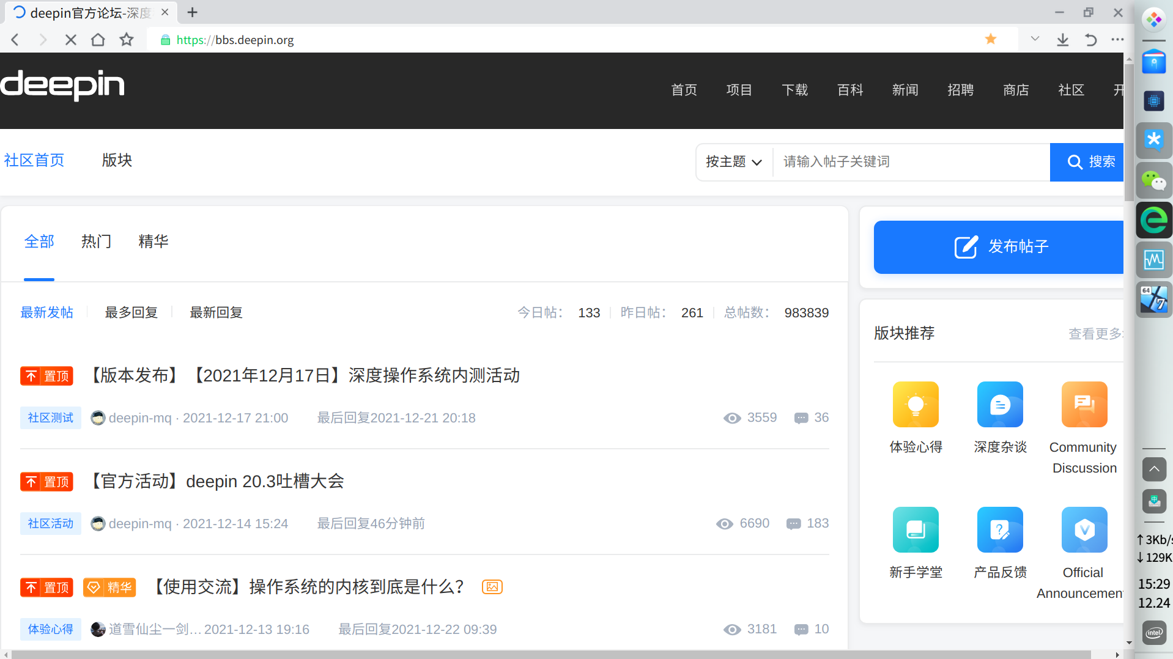Expand the address bar dropdown arrow
The height and width of the screenshot is (659, 1173).
1035,39
